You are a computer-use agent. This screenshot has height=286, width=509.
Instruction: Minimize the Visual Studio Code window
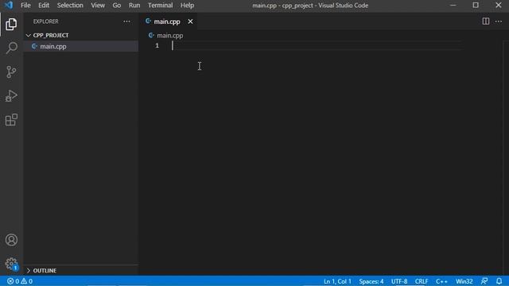pos(453,6)
